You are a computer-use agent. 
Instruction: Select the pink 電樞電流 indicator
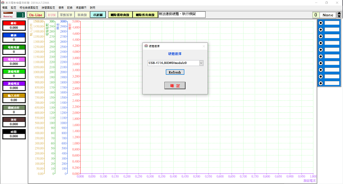pos(14,59)
